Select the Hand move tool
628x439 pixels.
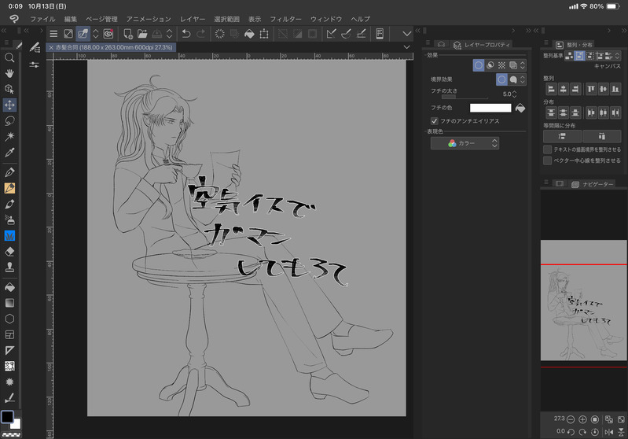[9, 74]
